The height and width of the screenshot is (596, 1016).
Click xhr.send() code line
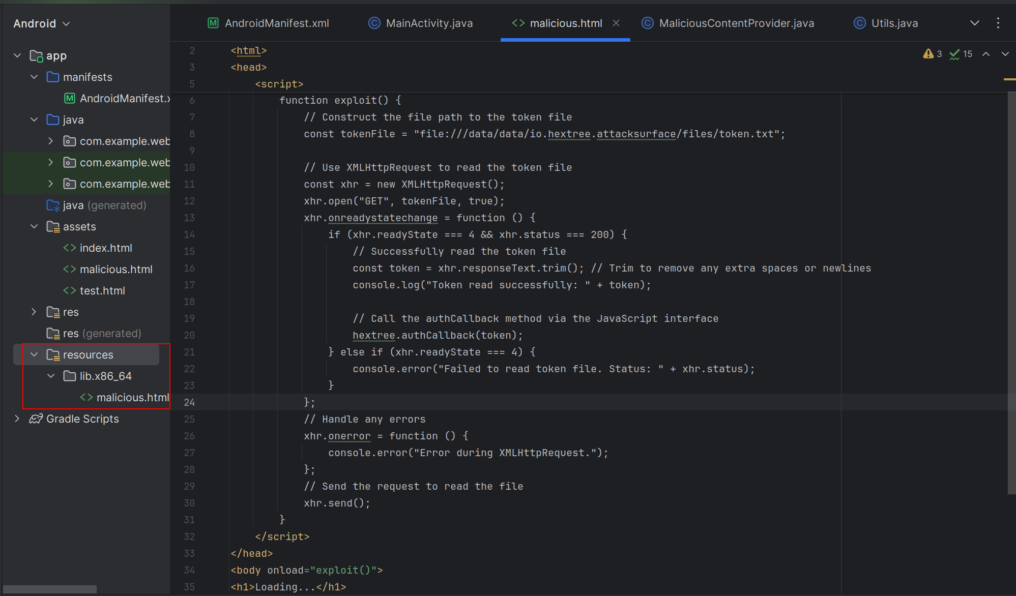pos(337,503)
